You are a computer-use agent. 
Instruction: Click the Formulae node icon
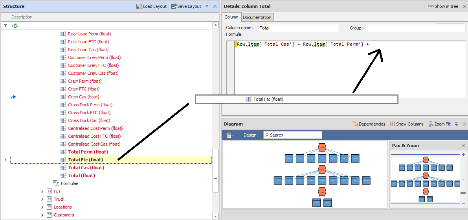[56, 183]
